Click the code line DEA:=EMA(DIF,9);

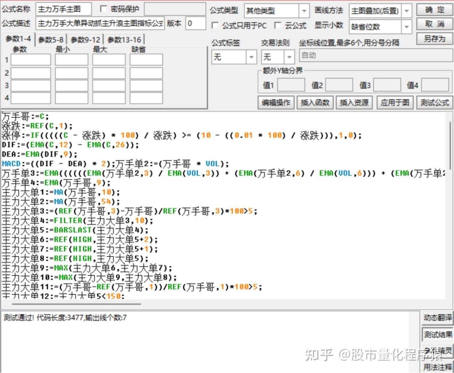tap(40, 155)
